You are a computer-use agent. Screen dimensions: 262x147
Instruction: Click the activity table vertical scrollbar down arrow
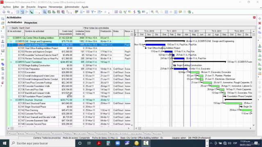(x=132, y=125)
